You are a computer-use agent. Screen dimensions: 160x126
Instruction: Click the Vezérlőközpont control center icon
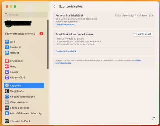point(7,102)
